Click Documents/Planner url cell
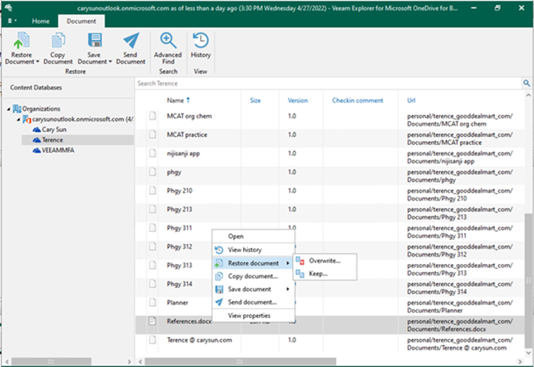This screenshot has width=534, height=367. (x=460, y=306)
